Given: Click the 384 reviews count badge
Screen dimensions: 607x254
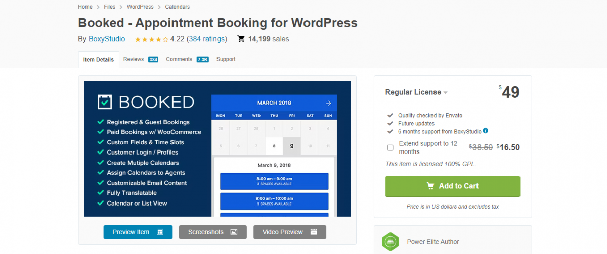Looking at the screenshot, I should pyautogui.click(x=153, y=59).
